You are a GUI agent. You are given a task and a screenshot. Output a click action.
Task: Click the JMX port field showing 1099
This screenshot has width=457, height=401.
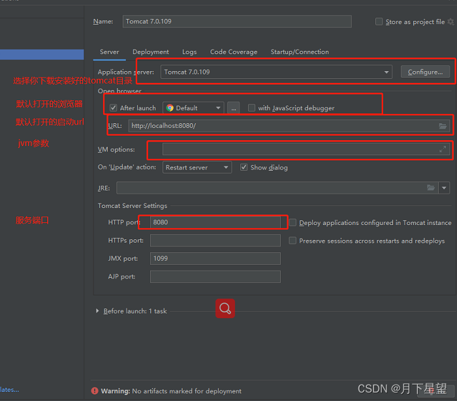pos(215,258)
